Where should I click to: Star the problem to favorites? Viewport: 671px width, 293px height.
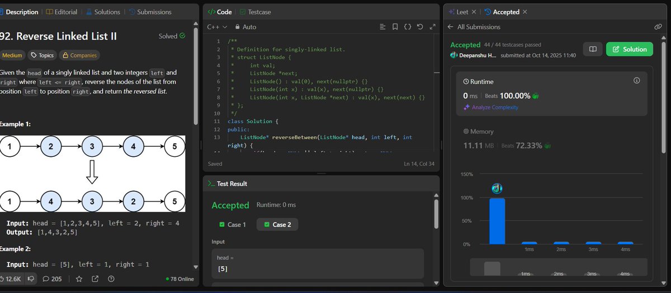79,278
